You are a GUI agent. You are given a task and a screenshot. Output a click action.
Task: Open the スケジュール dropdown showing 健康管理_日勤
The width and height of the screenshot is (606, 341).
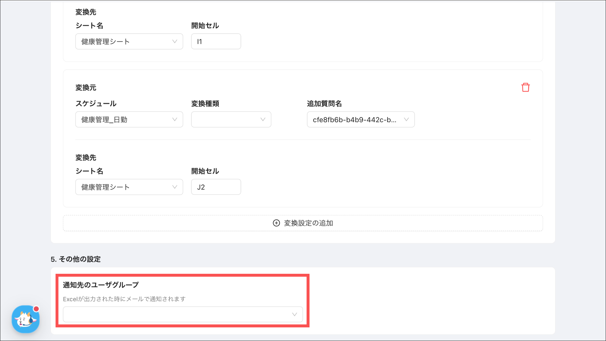point(129,119)
